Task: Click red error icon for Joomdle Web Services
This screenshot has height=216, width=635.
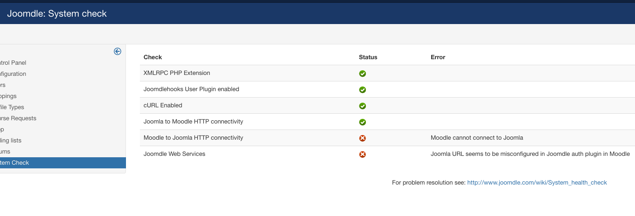Action: [363, 154]
